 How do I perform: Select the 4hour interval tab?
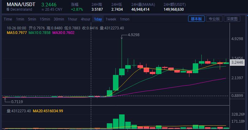point(86,19)
